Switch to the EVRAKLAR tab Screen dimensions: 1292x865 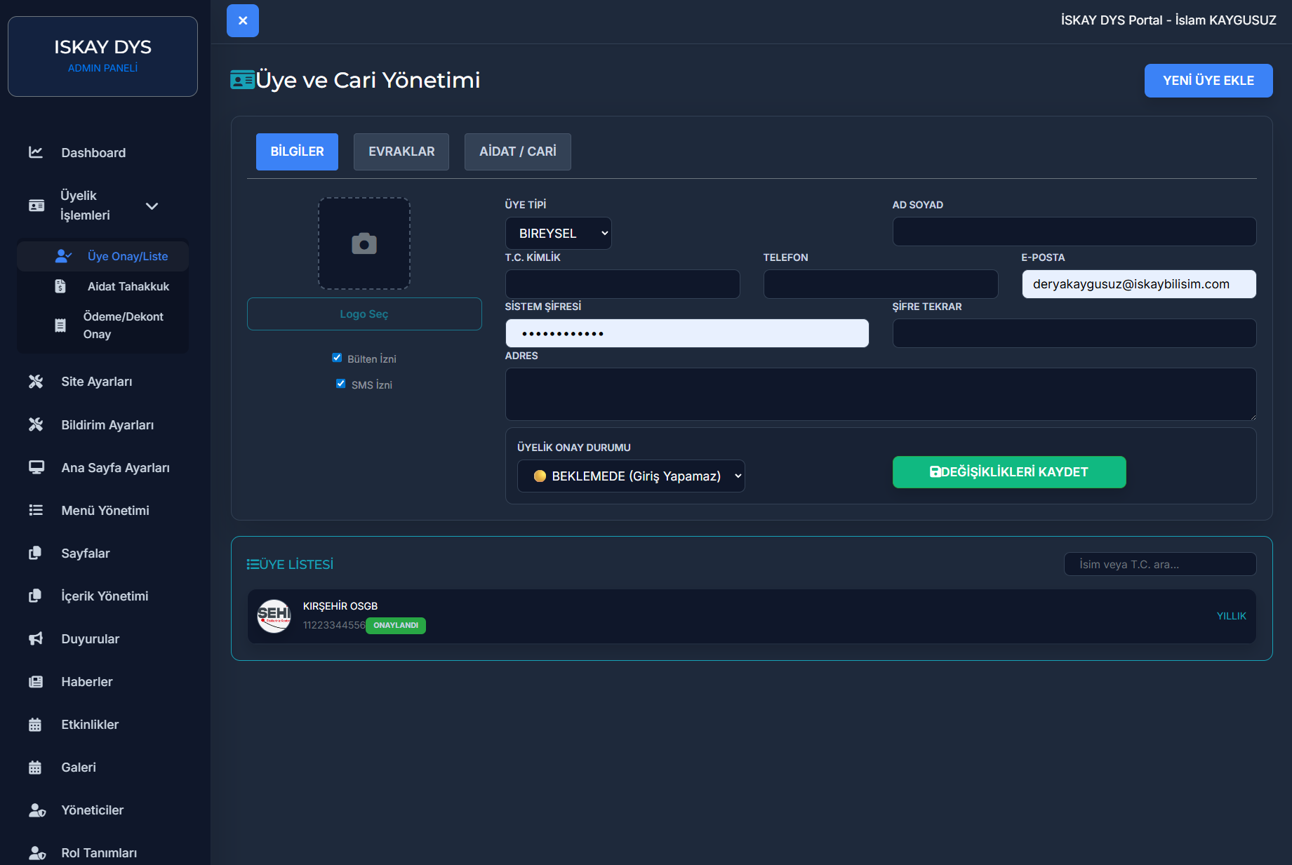click(x=401, y=152)
